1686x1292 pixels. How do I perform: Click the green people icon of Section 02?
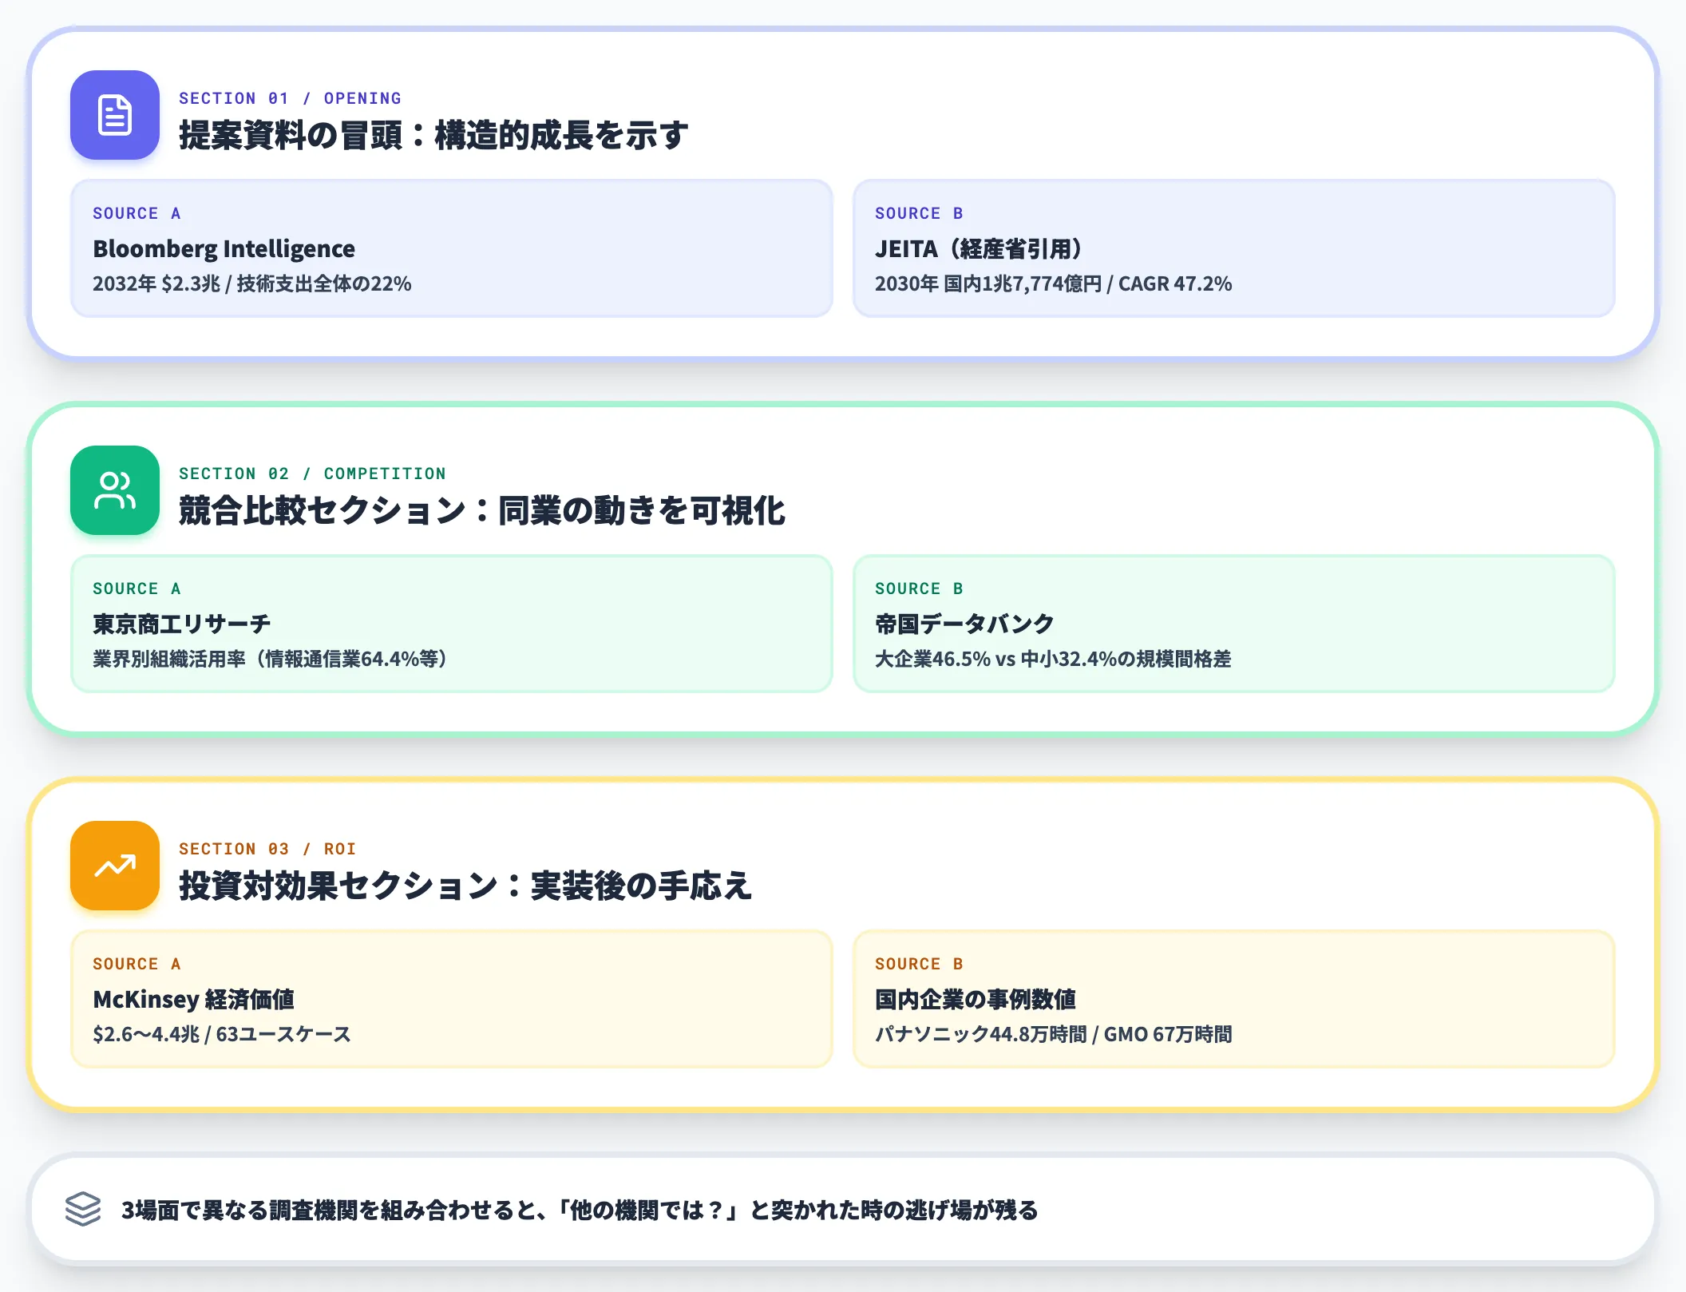[115, 490]
